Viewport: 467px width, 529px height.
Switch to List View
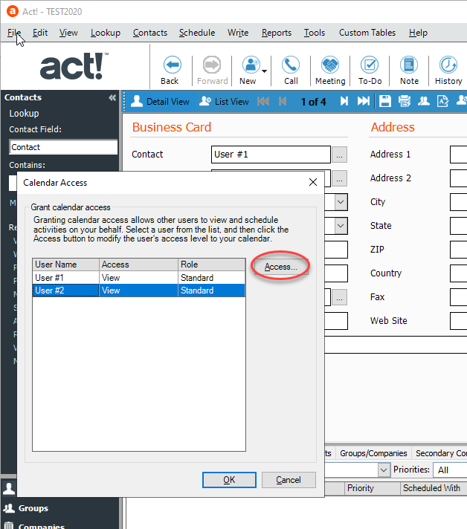pos(224,101)
